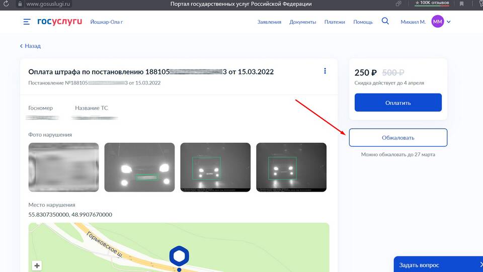Image resolution: width=483 pixels, height=272 pixels.
Task: Click the purple MM user avatar
Action: click(x=438, y=22)
